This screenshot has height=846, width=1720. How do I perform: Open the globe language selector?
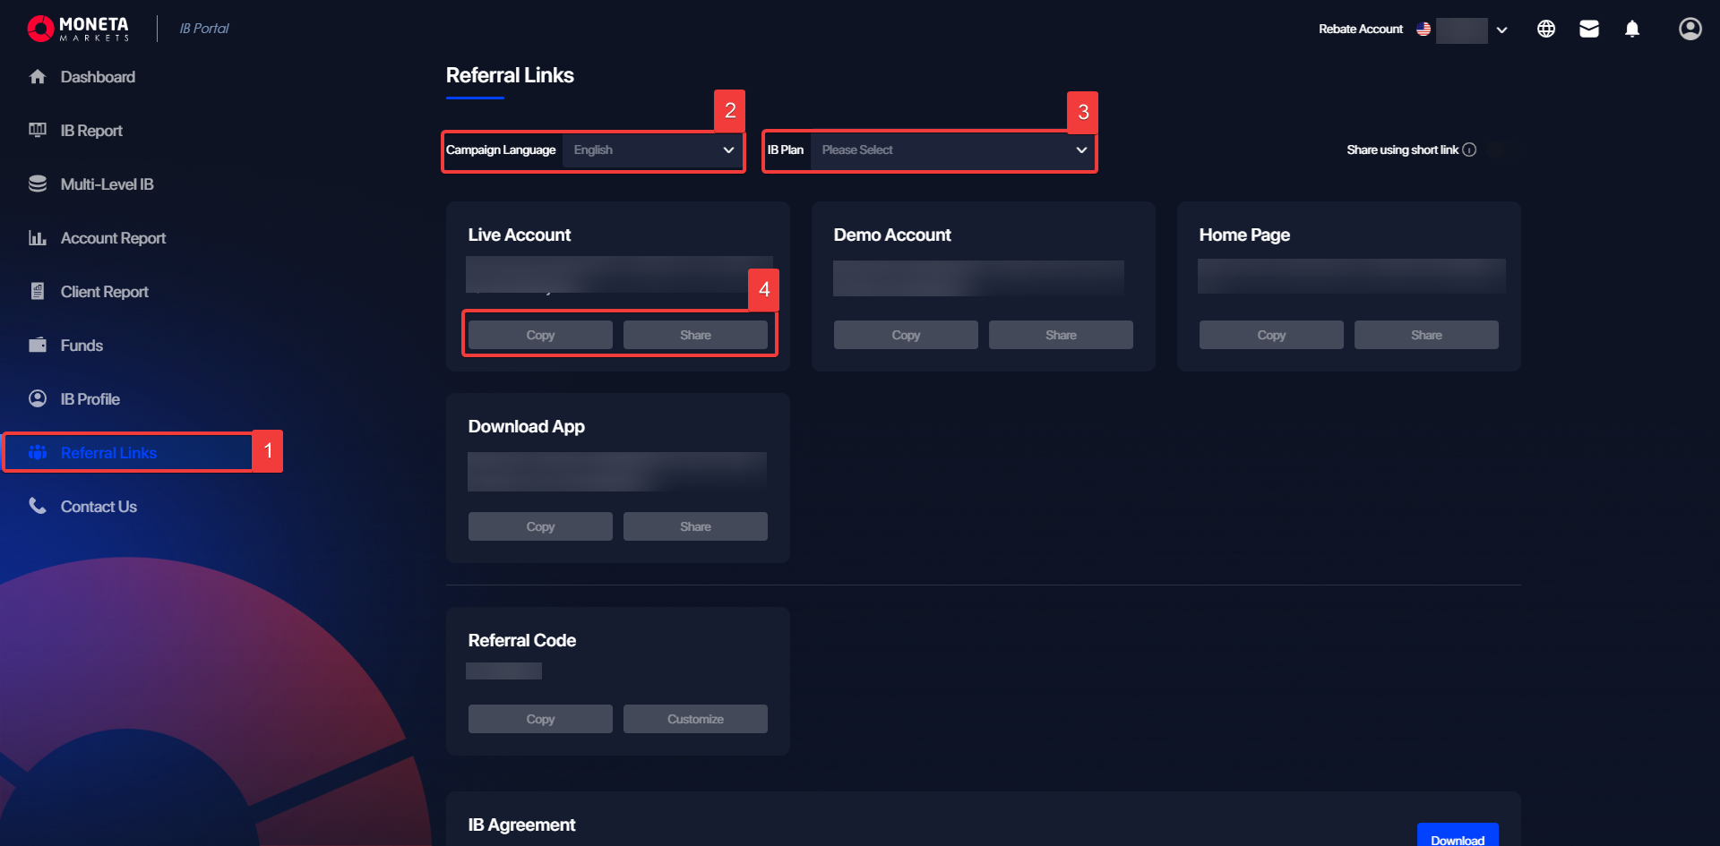(1546, 29)
